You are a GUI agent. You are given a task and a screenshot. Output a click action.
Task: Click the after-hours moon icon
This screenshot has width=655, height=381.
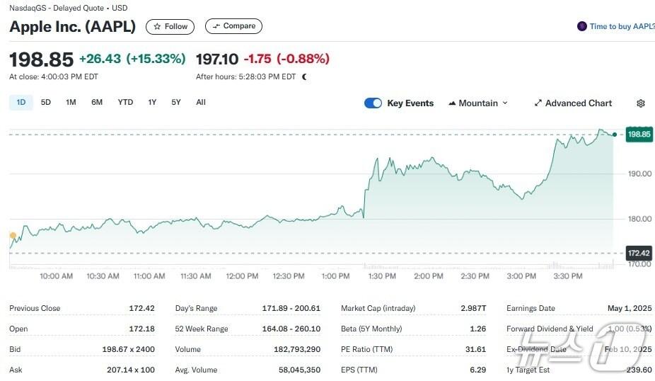(x=305, y=76)
